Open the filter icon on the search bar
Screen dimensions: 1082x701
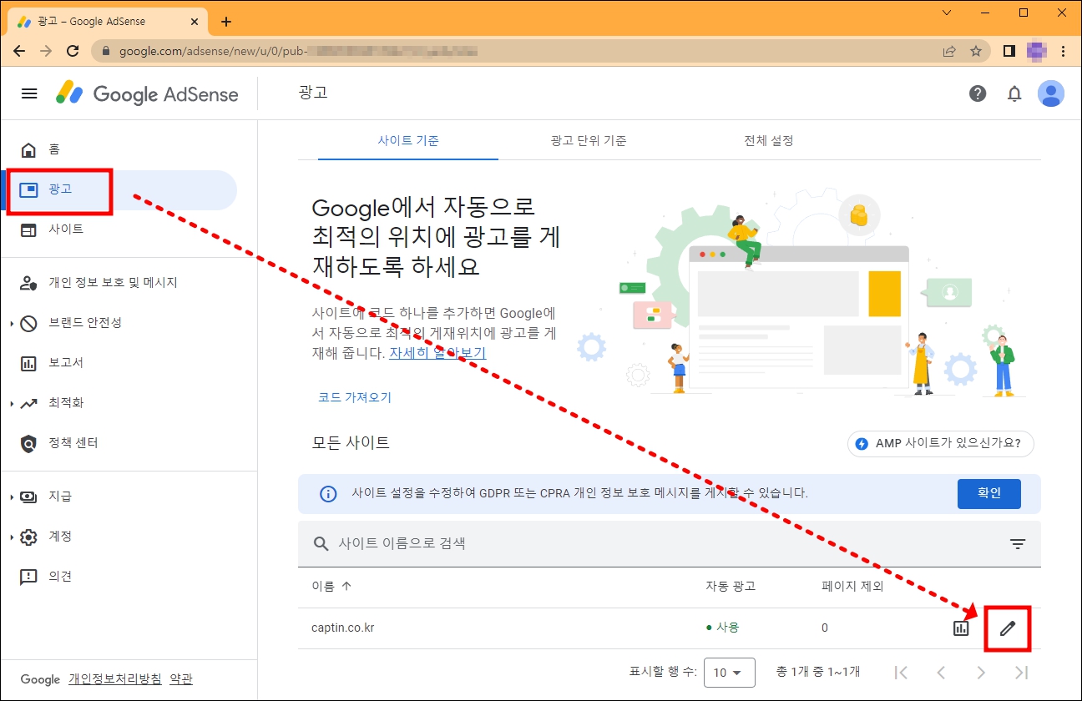click(1018, 544)
